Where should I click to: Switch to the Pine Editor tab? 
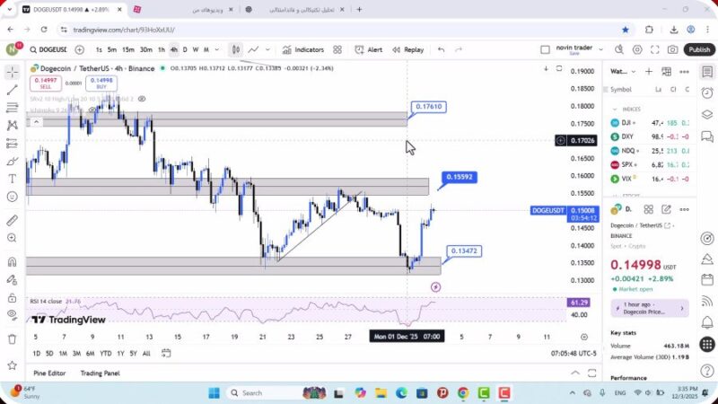point(49,373)
